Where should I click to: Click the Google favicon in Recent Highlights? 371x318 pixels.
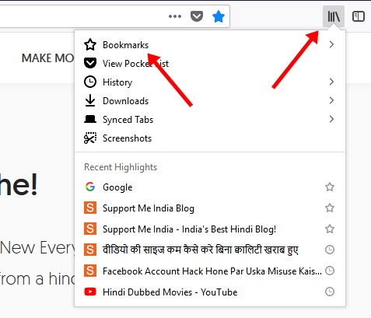pos(90,187)
